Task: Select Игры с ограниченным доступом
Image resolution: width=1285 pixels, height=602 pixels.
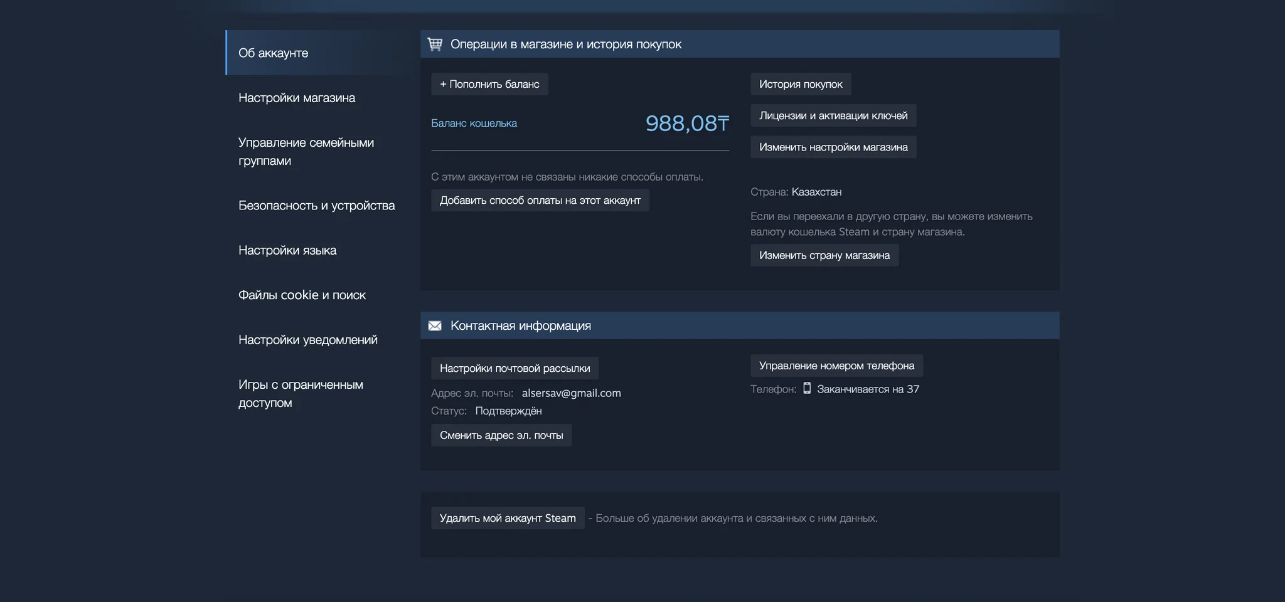Action: pyautogui.click(x=301, y=393)
